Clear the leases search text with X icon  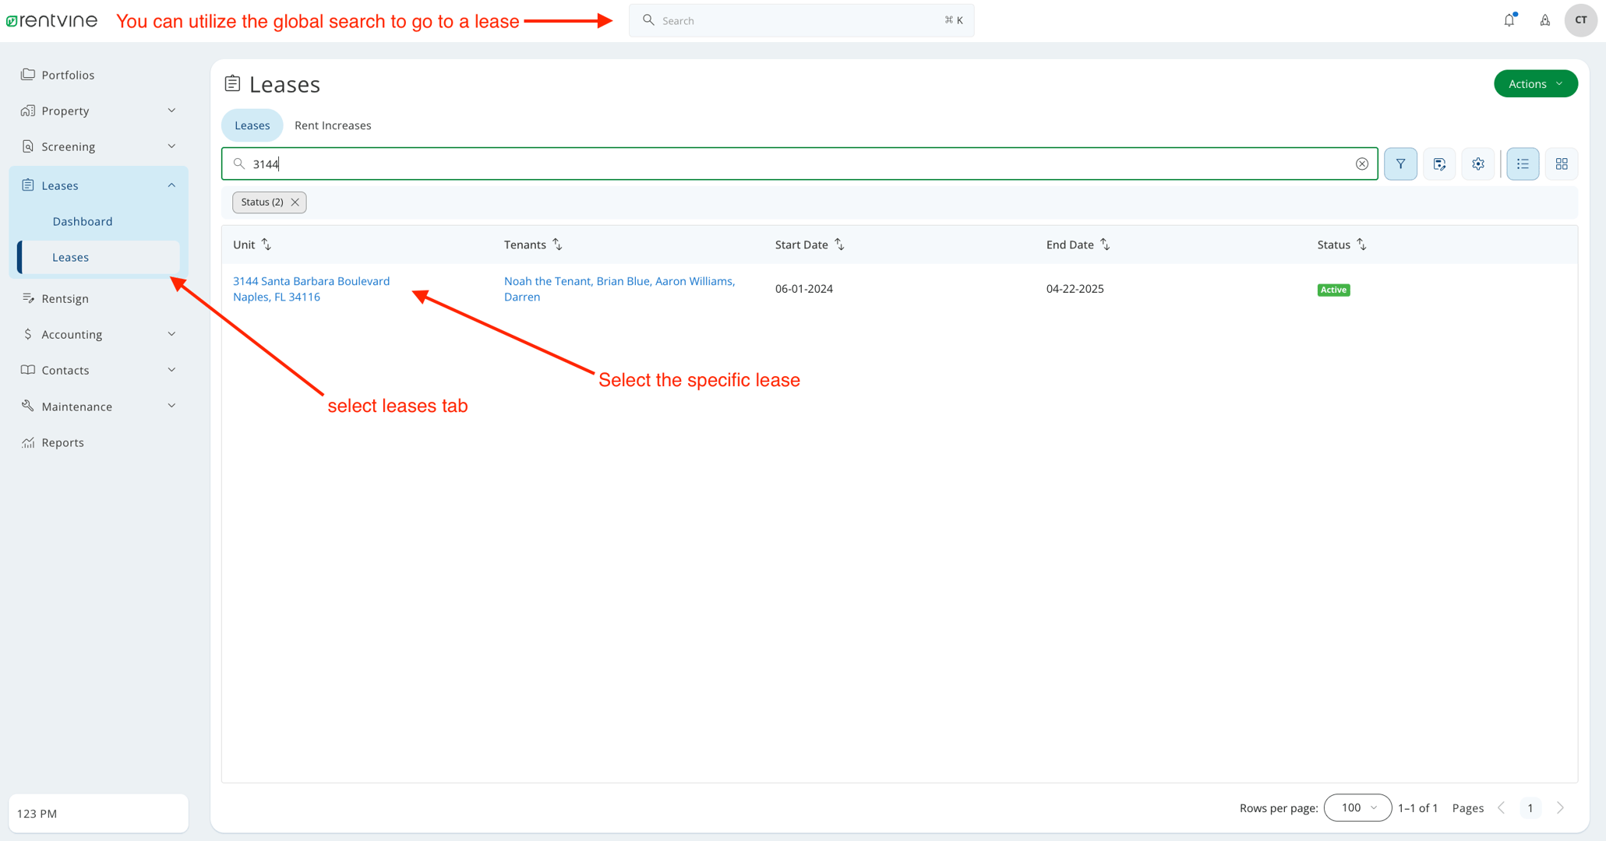click(1361, 164)
